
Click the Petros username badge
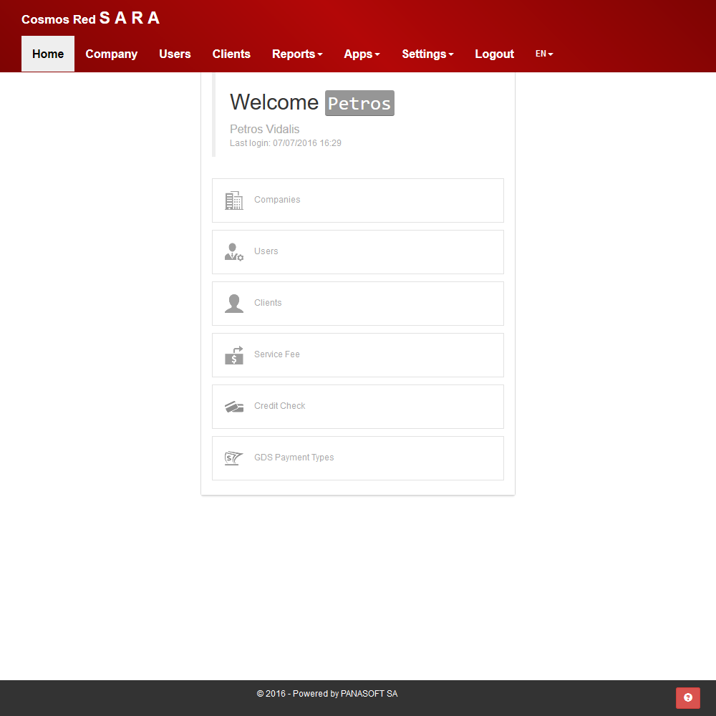click(x=359, y=103)
